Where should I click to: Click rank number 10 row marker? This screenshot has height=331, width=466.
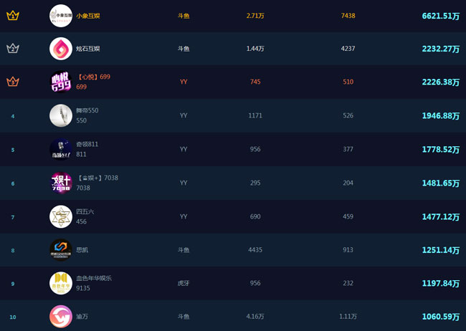coord(13,317)
